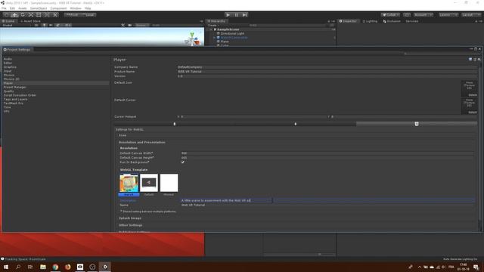
Task: Switch to the Services tab
Action: click(x=412, y=21)
